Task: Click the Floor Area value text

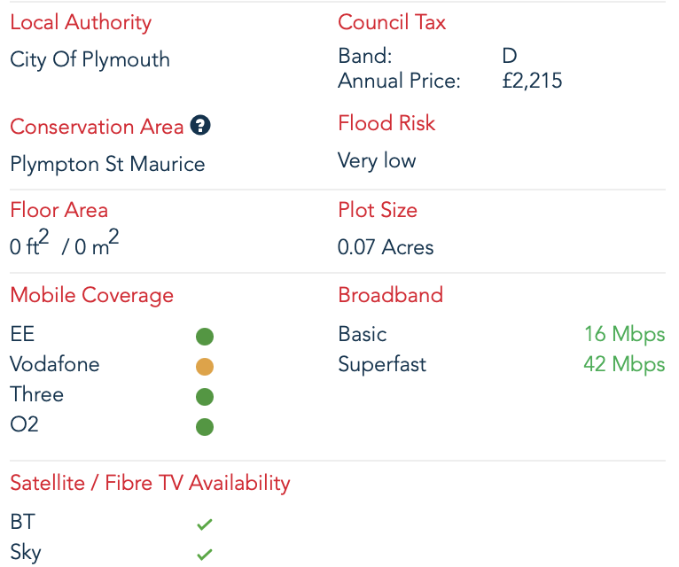Action: [x=64, y=246]
